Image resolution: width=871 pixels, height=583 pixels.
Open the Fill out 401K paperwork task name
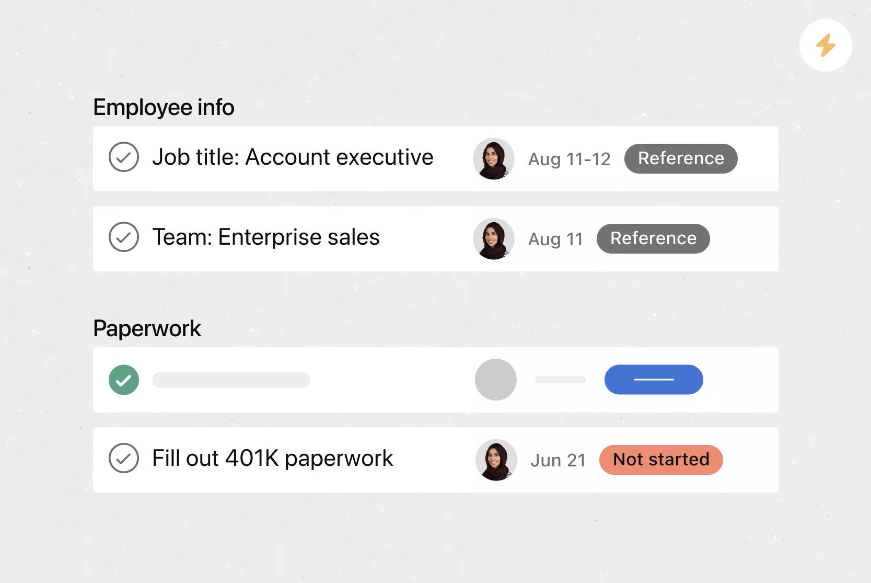[272, 459]
